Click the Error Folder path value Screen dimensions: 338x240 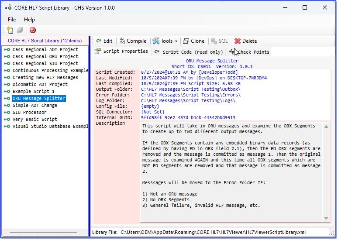[x=190, y=95]
